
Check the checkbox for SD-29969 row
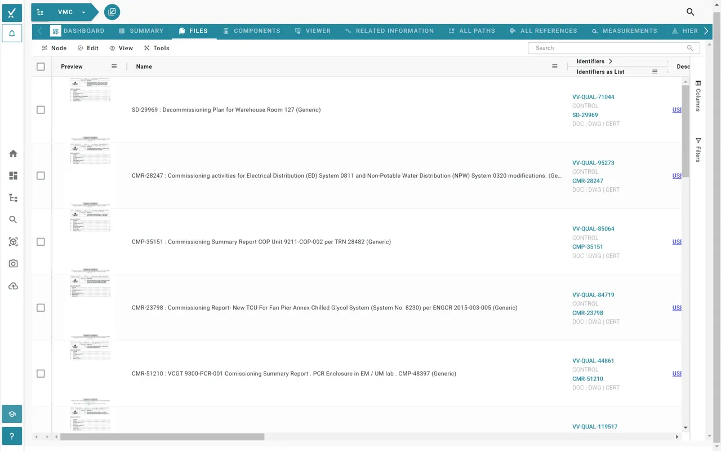41,109
